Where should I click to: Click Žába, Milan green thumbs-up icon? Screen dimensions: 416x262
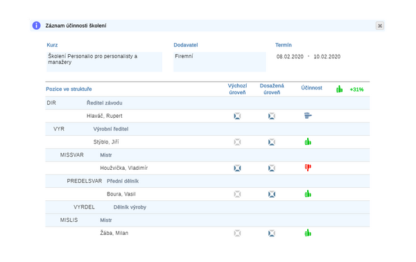308,233
